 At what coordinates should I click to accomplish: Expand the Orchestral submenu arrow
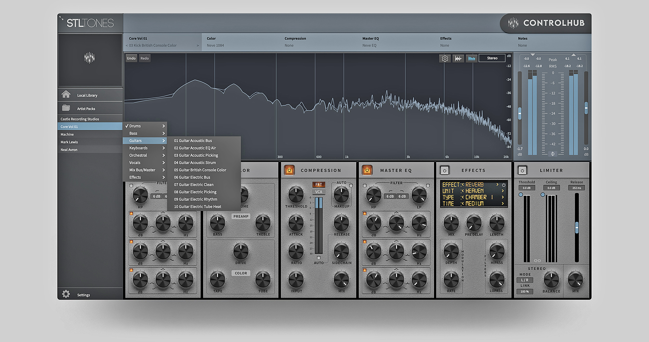164,155
